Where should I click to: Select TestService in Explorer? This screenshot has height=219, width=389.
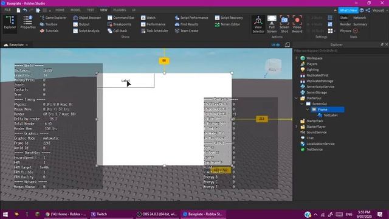point(312,150)
